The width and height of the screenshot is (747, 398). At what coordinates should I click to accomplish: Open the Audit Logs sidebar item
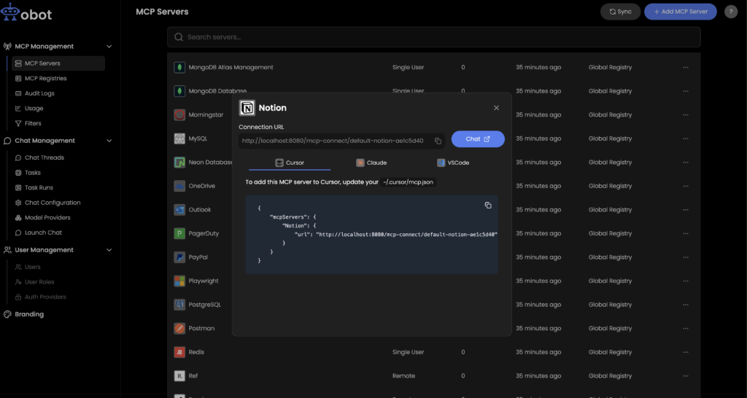(39, 93)
